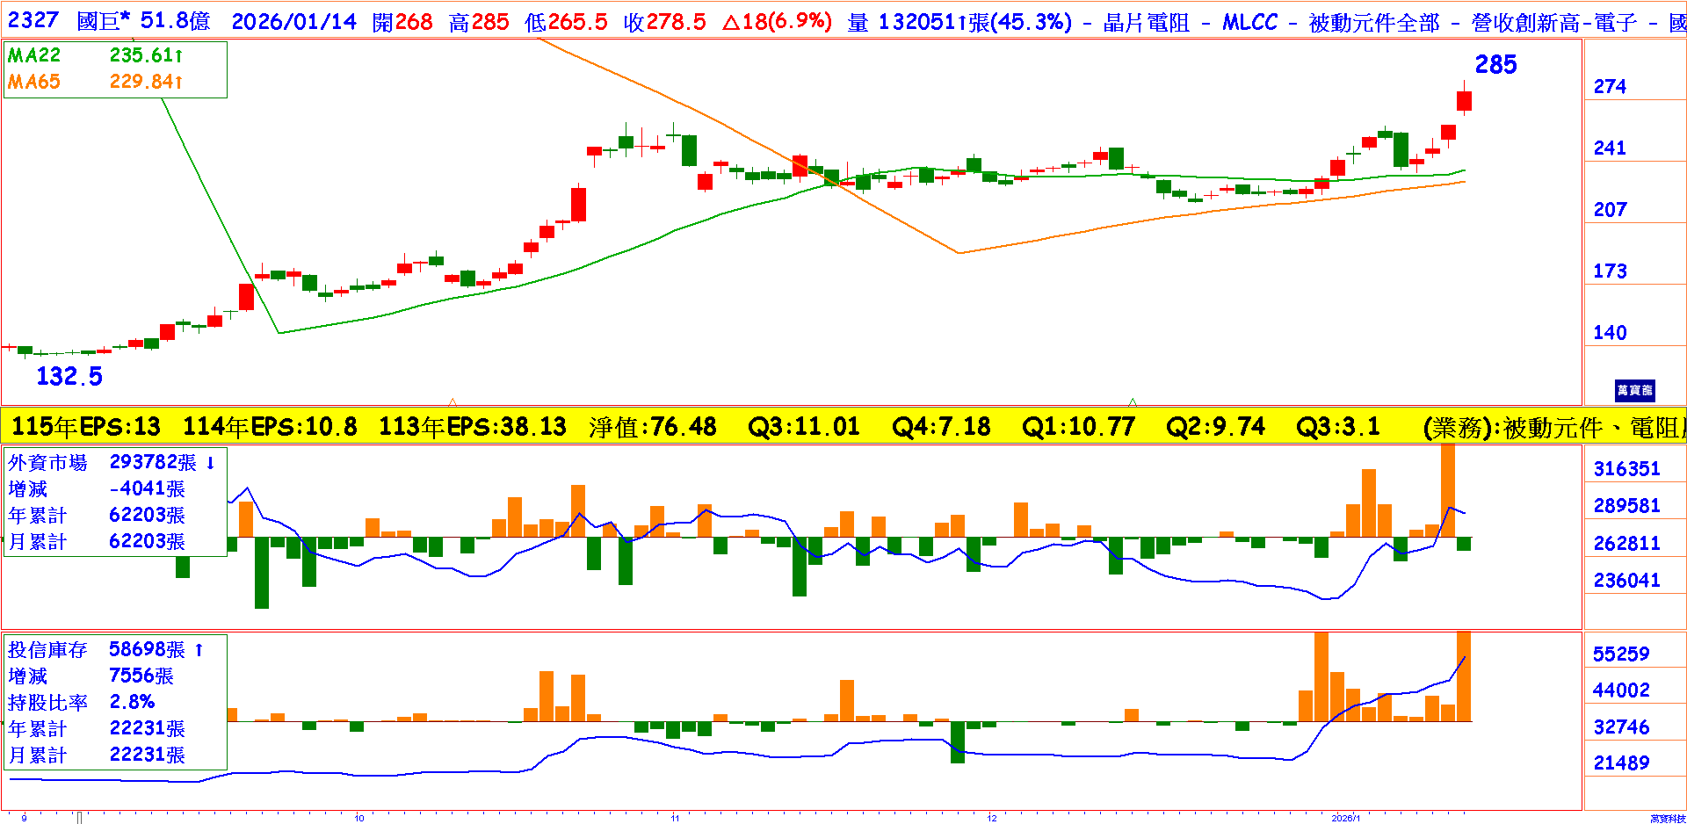Viewport: 1687px width, 824px height.
Task: Click the 2327 stock code in header
Action: 33,21
